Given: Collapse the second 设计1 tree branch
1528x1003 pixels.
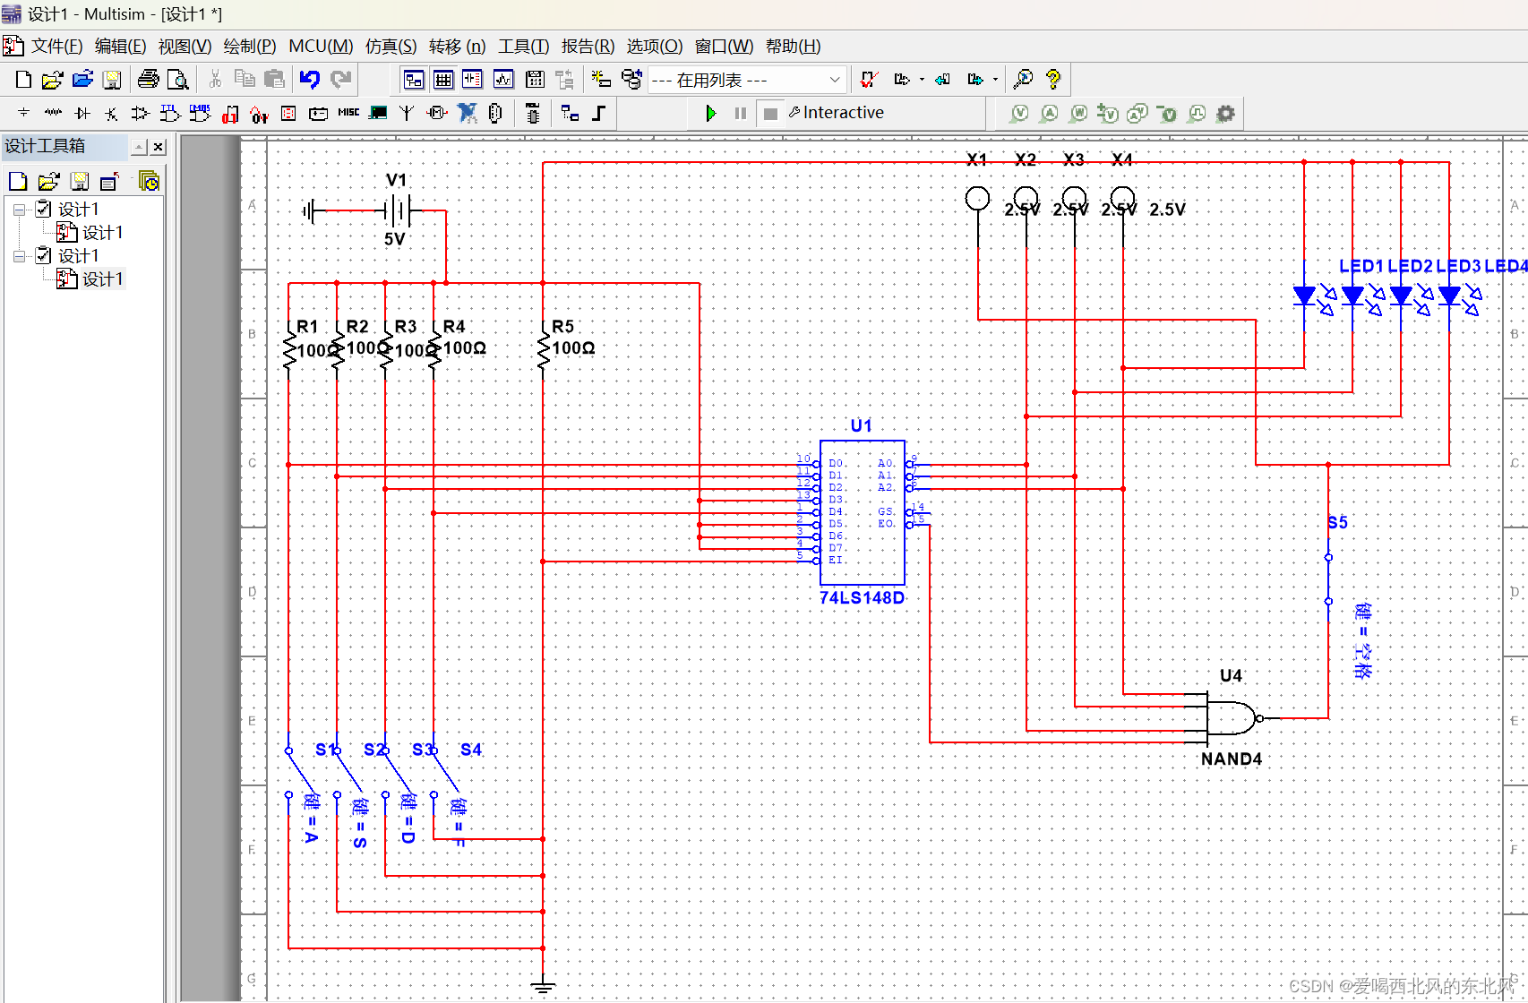Looking at the screenshot, I should pos(19,254).
